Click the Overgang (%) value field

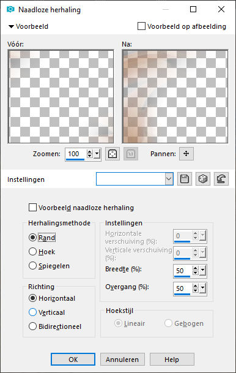182,288
